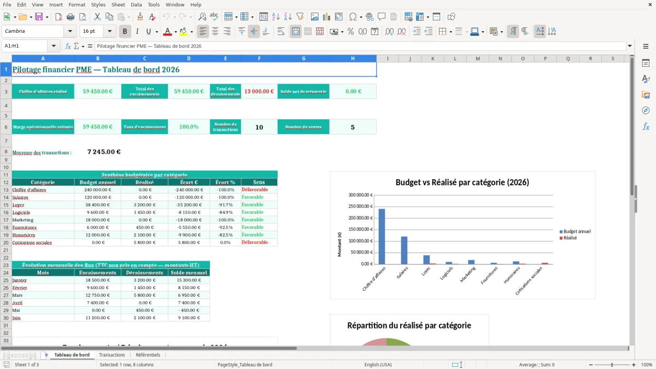
Task: Insert or edit pivot table
Action: coord(338,17)
